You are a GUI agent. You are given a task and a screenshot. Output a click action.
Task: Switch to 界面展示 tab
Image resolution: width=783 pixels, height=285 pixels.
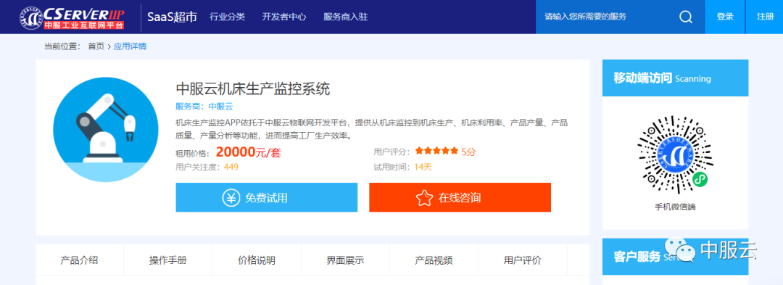345,260
